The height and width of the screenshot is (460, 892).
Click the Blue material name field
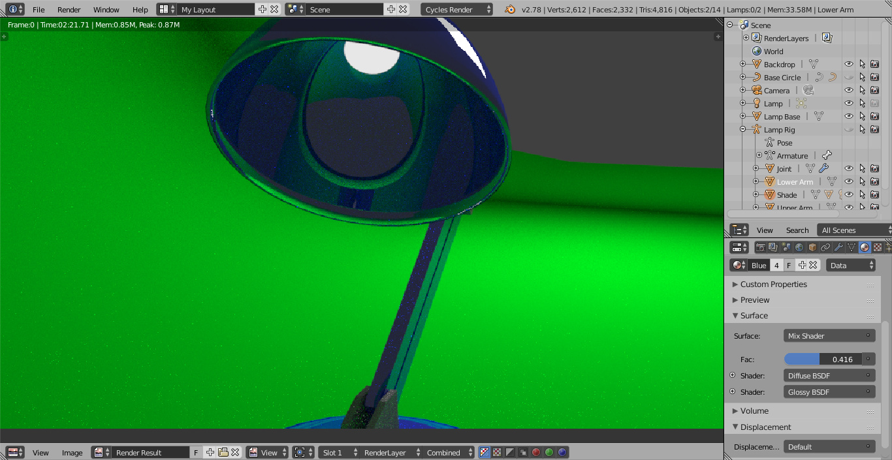(759, 265)
